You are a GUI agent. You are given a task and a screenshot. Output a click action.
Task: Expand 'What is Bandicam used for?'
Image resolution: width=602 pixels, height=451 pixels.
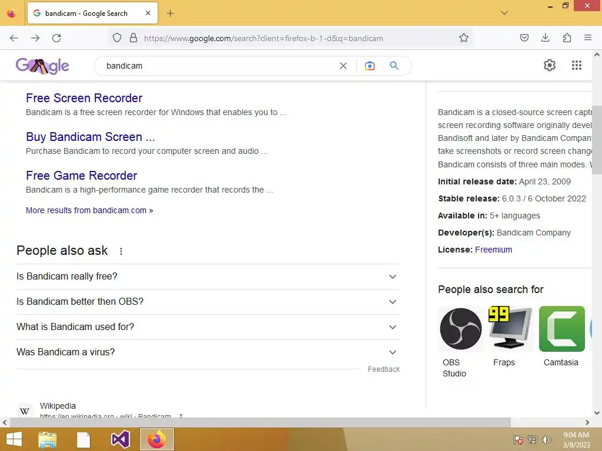pyautogui.click(x=208, y=327)
